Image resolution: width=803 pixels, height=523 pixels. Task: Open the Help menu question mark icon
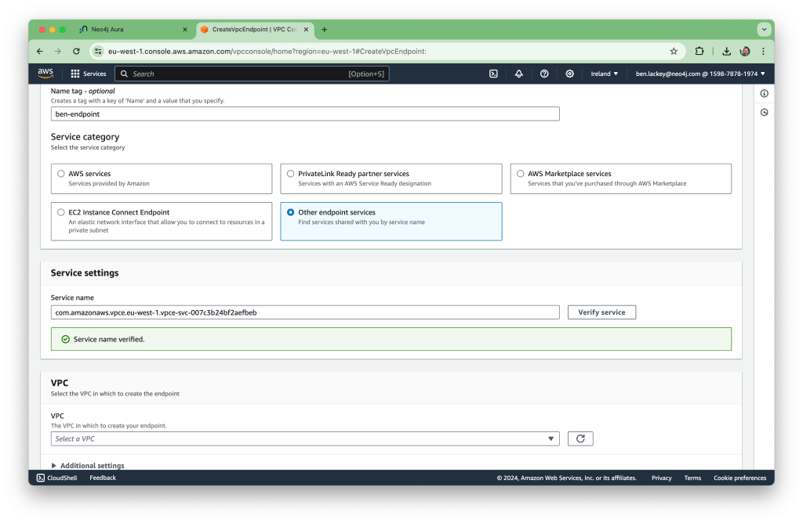[x=544, y=74]
